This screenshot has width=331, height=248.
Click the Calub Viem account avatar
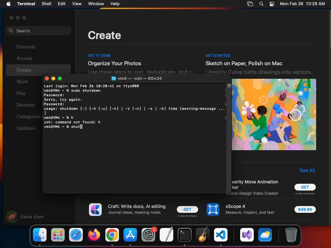pos(12,217)
